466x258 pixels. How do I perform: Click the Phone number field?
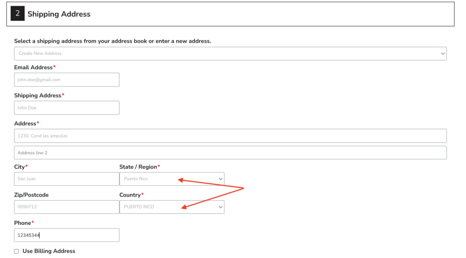[x=66, y=235]
